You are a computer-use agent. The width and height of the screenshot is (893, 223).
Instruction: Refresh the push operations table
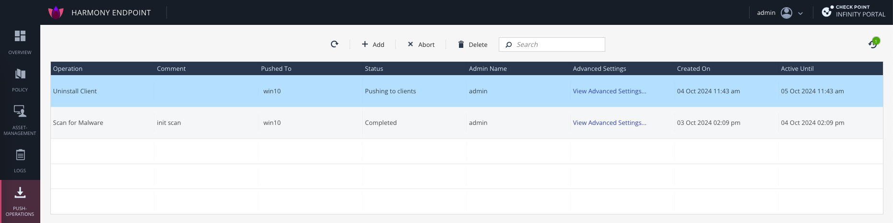tap(334, 45)
